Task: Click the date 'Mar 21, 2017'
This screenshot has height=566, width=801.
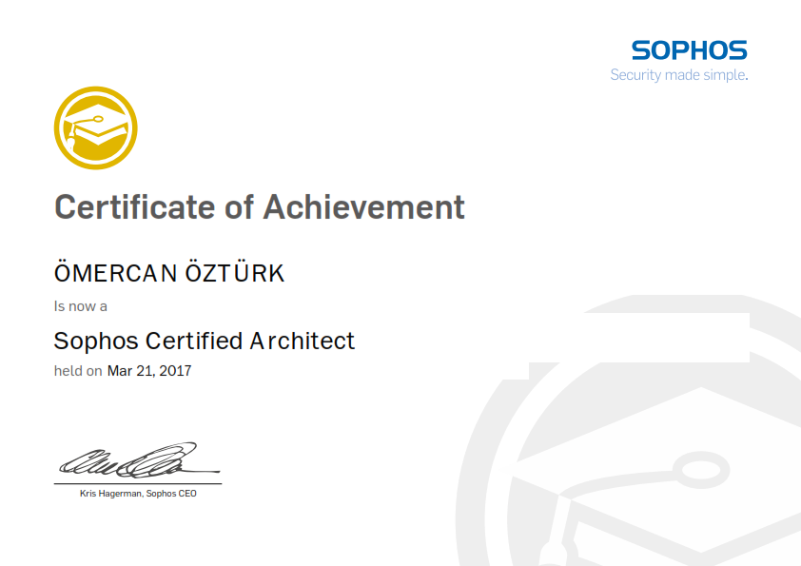Action: tap(149, 371)
